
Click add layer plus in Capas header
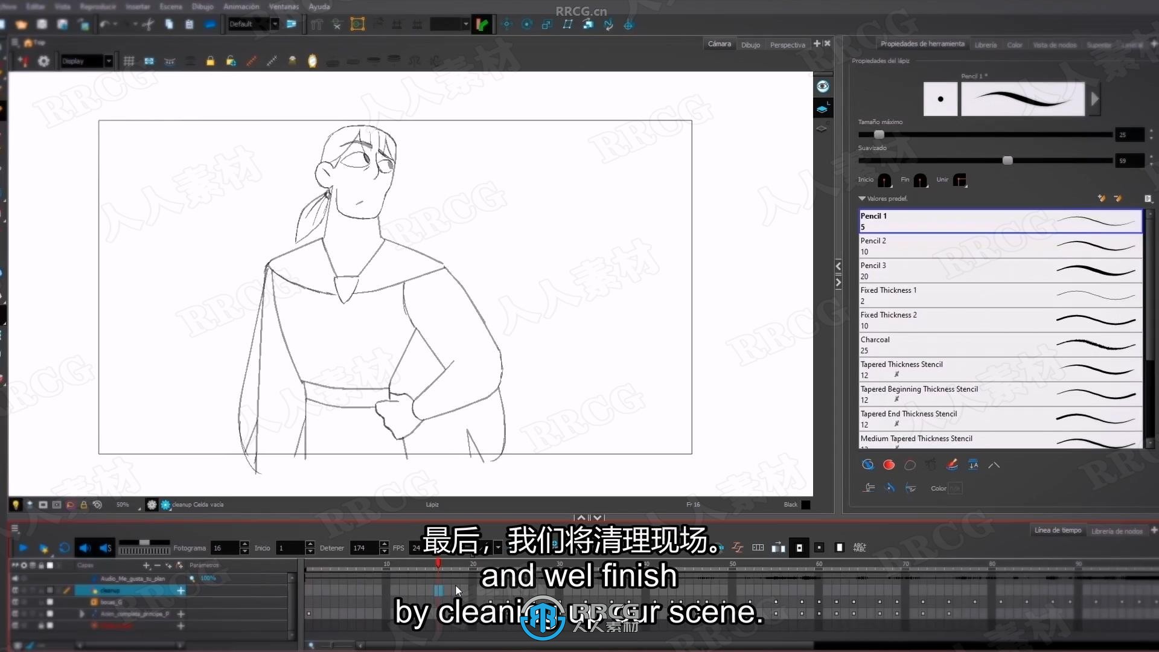pyautogui.click(x=146, y=566)
